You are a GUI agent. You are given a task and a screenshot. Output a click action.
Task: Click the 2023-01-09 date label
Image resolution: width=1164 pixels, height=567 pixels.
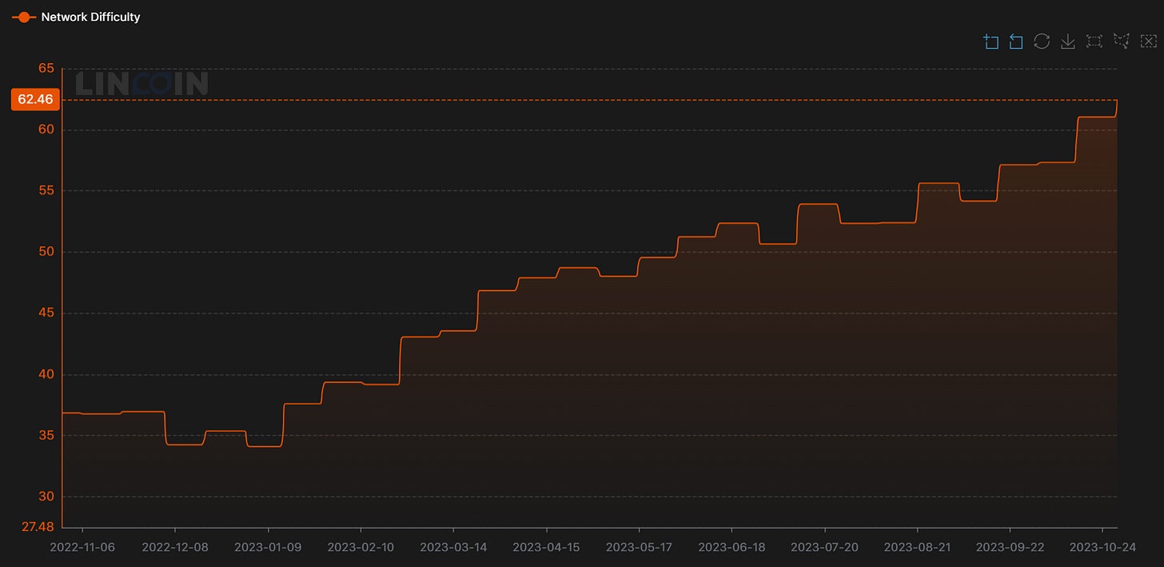tap(268, 548)
